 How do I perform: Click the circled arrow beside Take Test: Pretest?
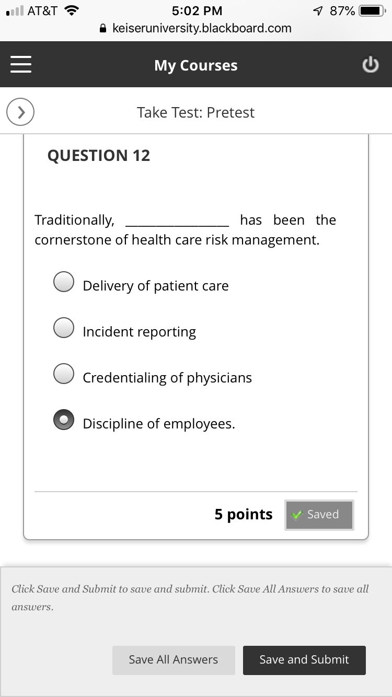20,112
